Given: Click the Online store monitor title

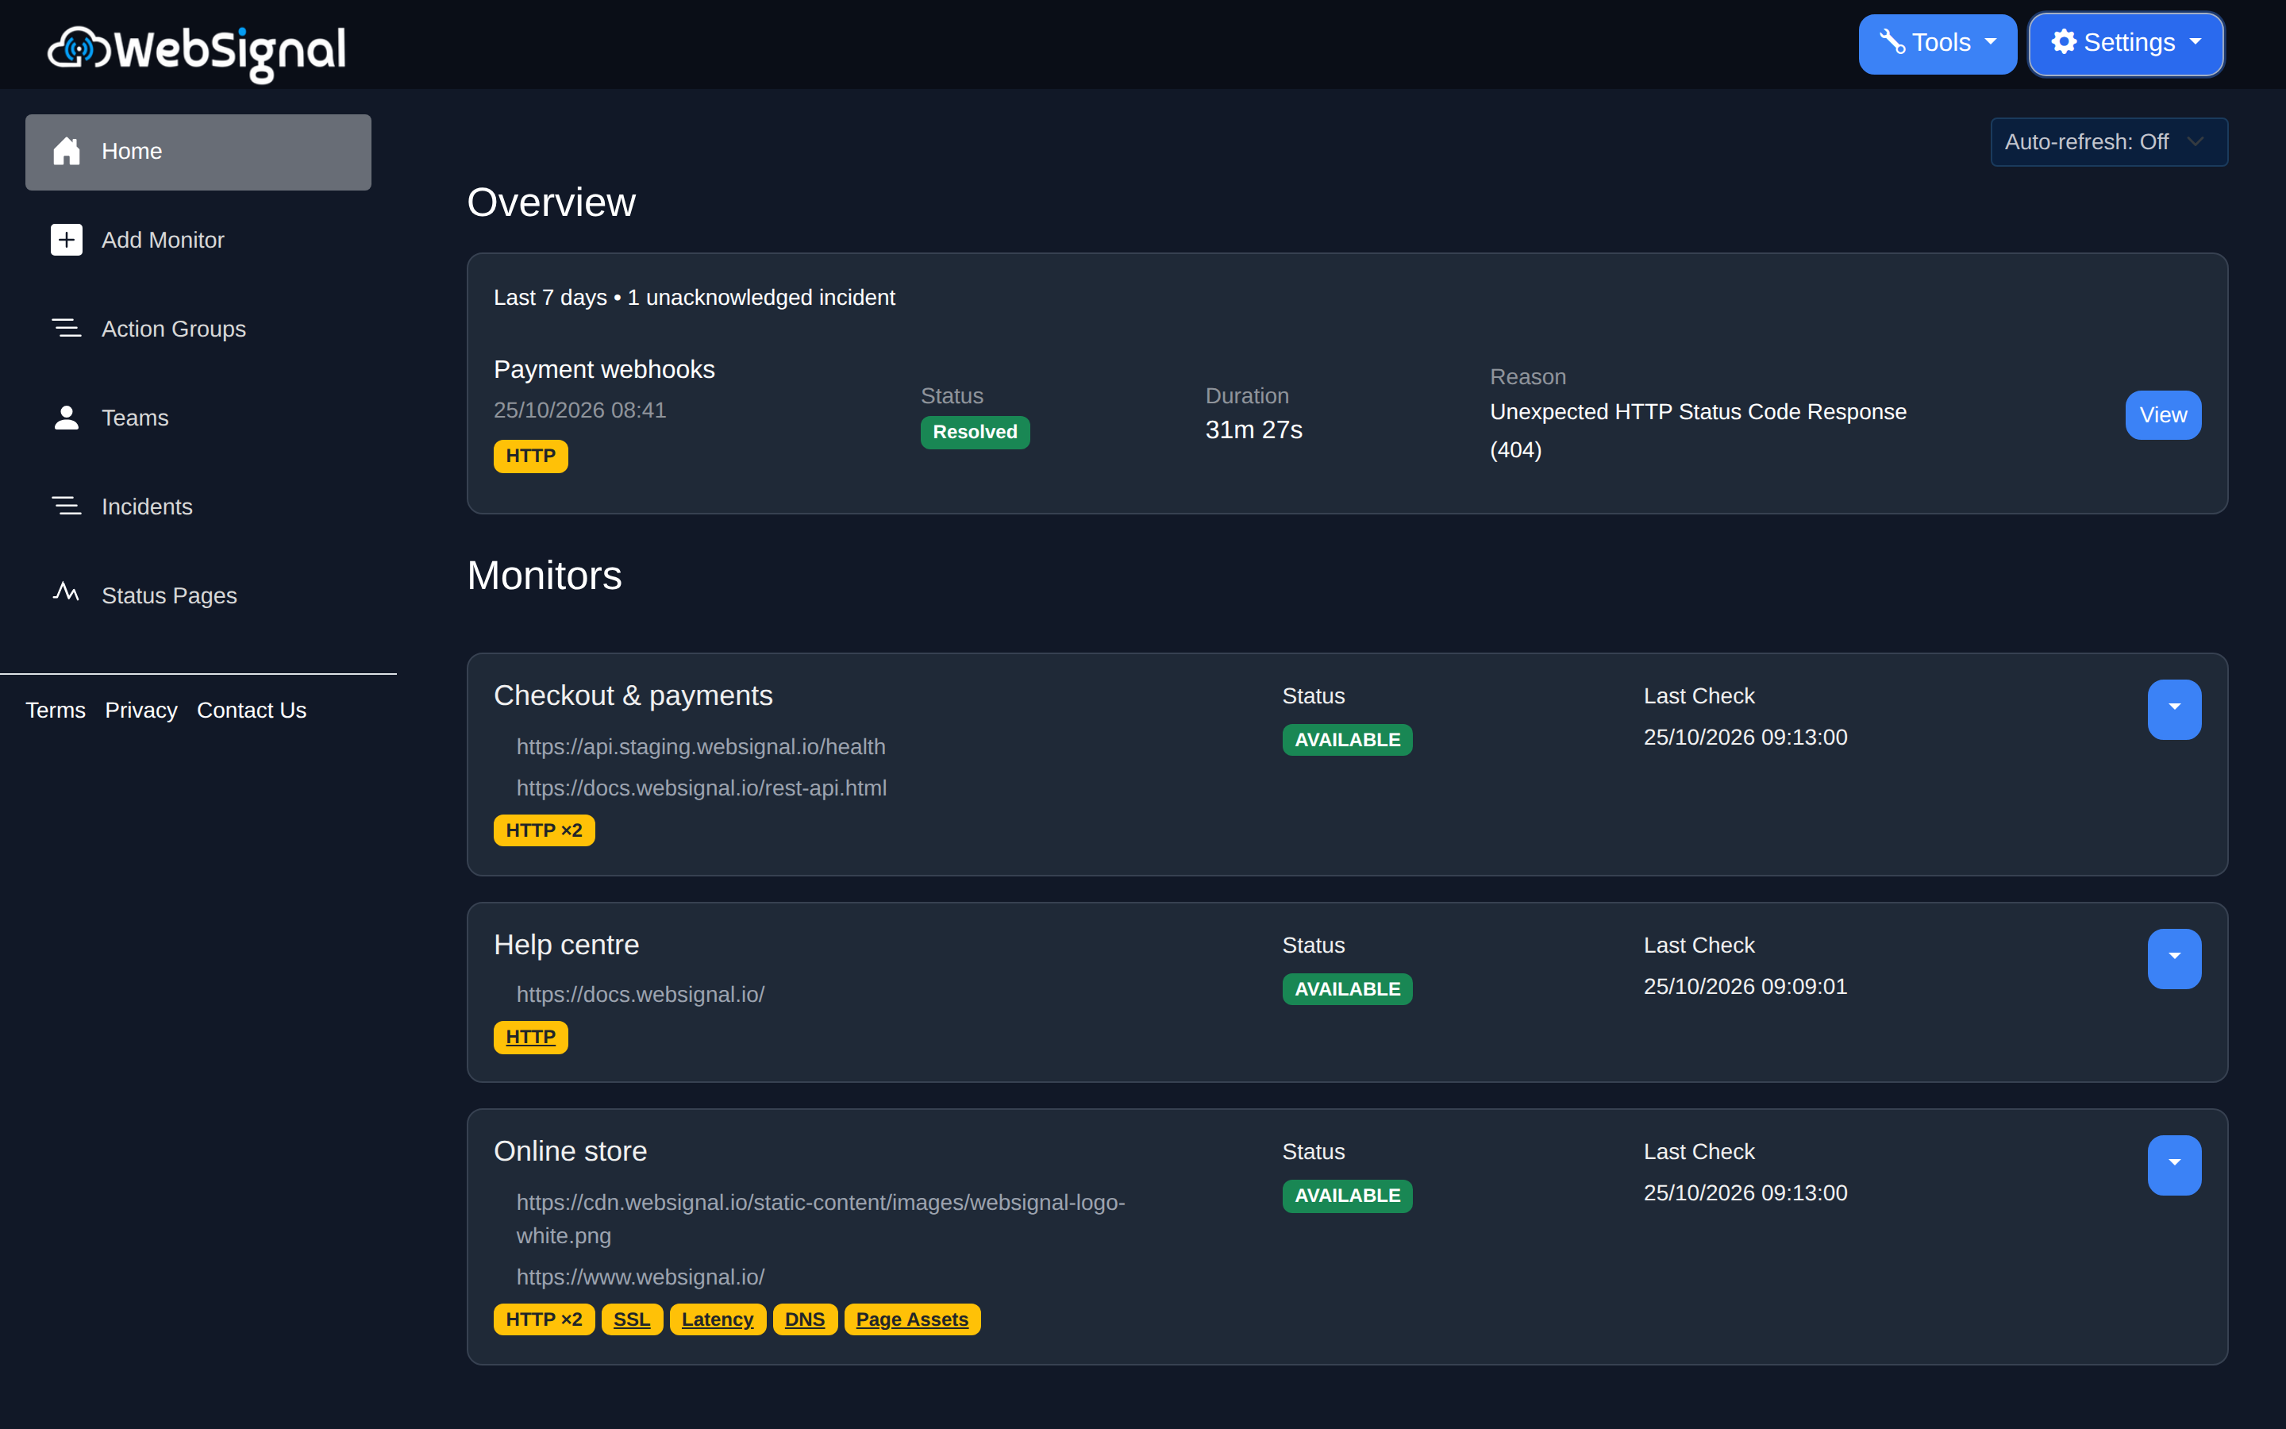Looking at the screenshot, I should pyautogui.click(x=571, y=1151).
